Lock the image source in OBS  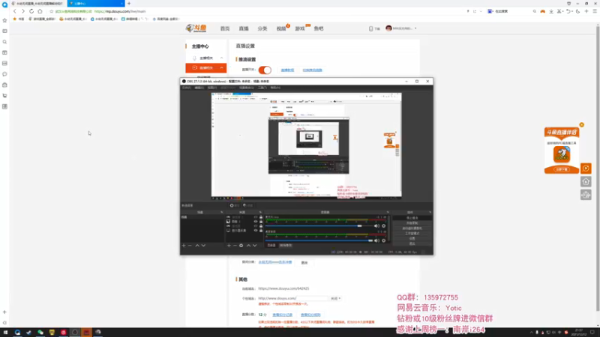[261, 222]
